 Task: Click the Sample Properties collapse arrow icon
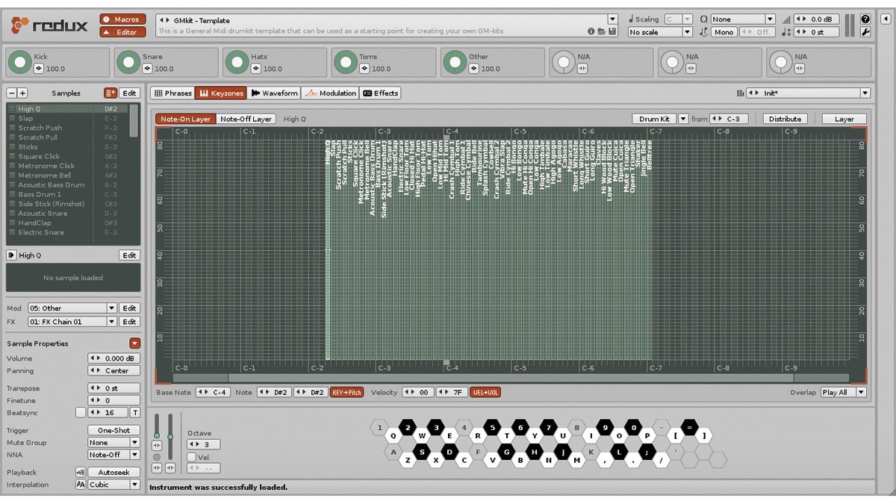(134, 343)
